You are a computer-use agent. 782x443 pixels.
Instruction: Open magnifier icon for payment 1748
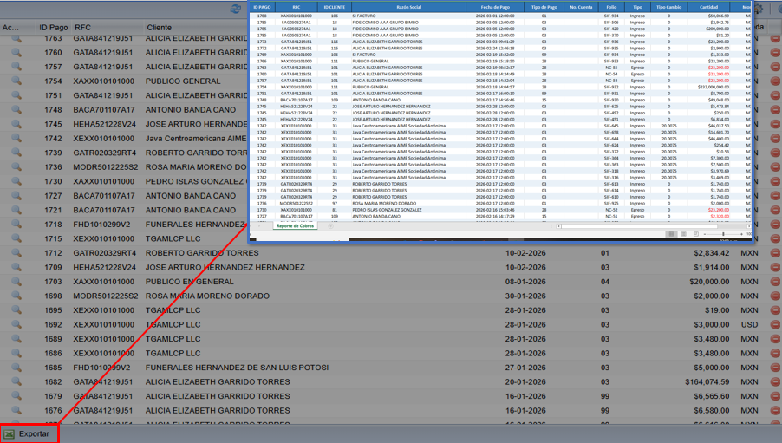pos(16,110)
